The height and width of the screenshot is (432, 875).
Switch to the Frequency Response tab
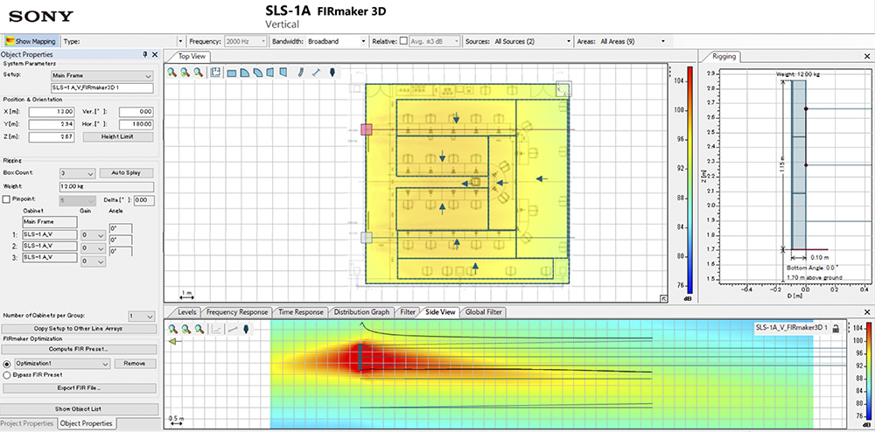click(x=236, y=312)
